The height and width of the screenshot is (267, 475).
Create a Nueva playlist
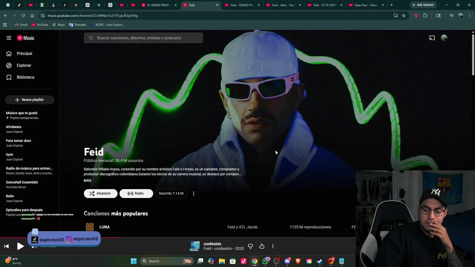[30, 100]
